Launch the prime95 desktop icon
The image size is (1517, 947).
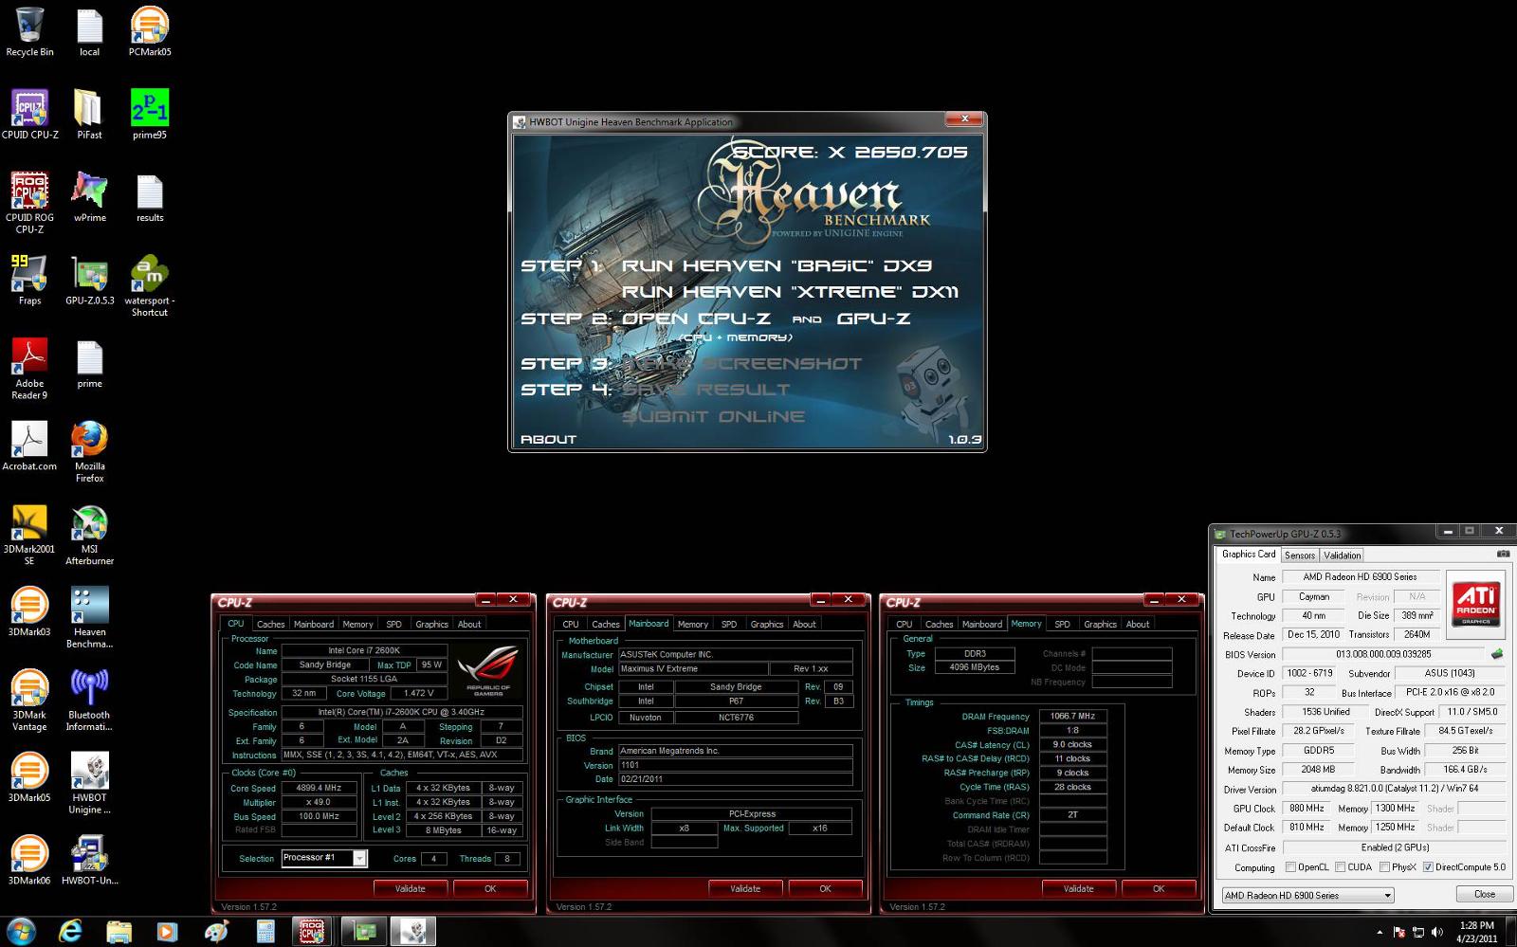click(x=150, y=114)
